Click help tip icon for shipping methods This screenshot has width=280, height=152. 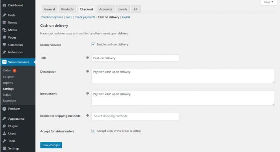click(88, 115)
